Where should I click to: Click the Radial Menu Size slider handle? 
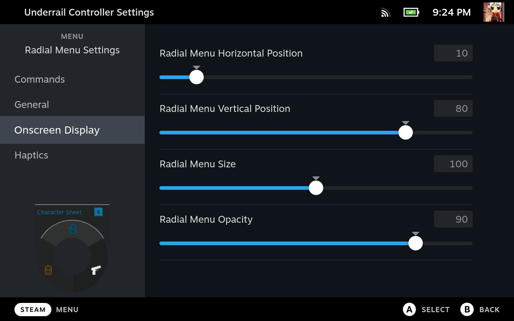point(316,188)
